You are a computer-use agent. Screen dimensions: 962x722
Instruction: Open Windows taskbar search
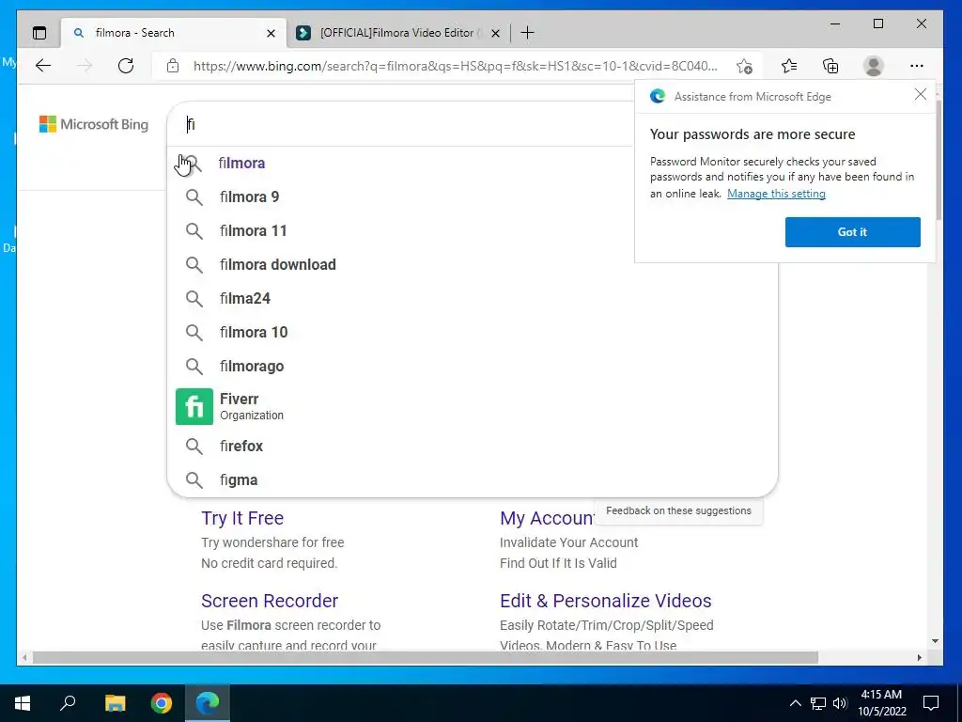[68, 703]
